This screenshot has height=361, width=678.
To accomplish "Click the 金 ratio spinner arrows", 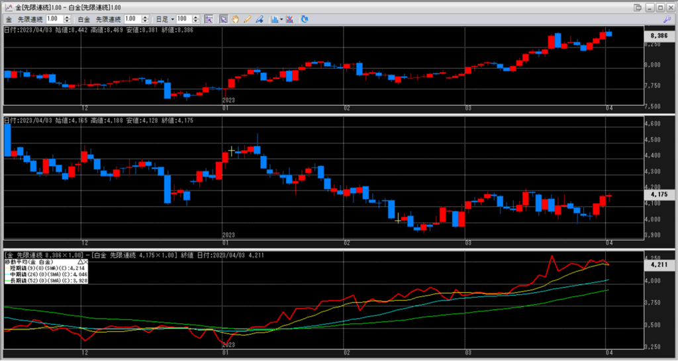I will pyautogui.click(x=67, y=19).
